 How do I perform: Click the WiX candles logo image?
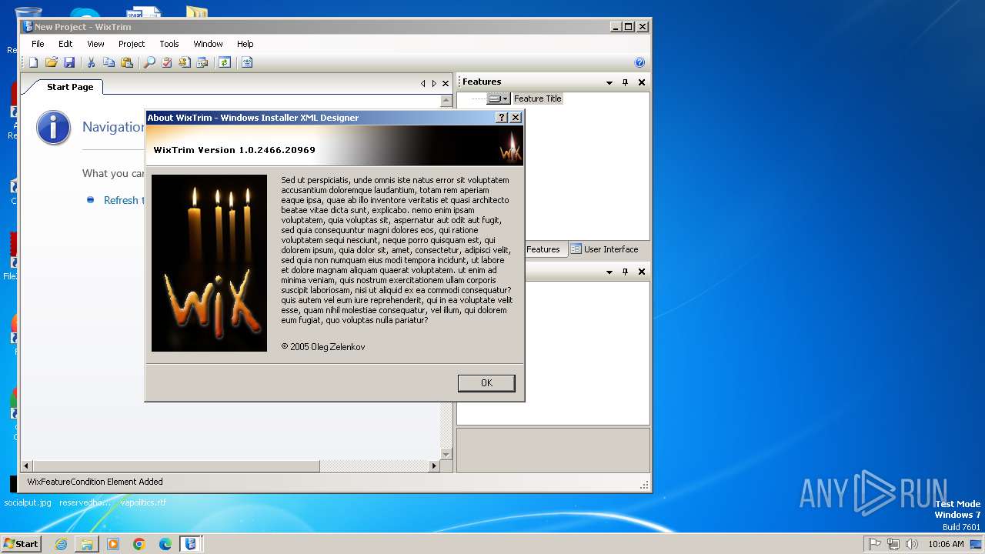[x=209, y=263]
